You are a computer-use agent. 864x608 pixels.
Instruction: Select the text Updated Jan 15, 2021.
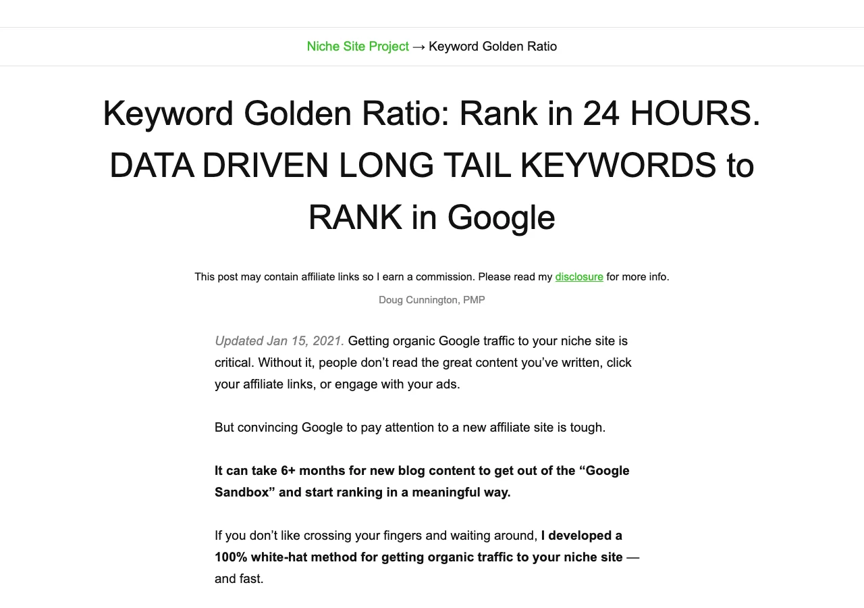(279, 341)
